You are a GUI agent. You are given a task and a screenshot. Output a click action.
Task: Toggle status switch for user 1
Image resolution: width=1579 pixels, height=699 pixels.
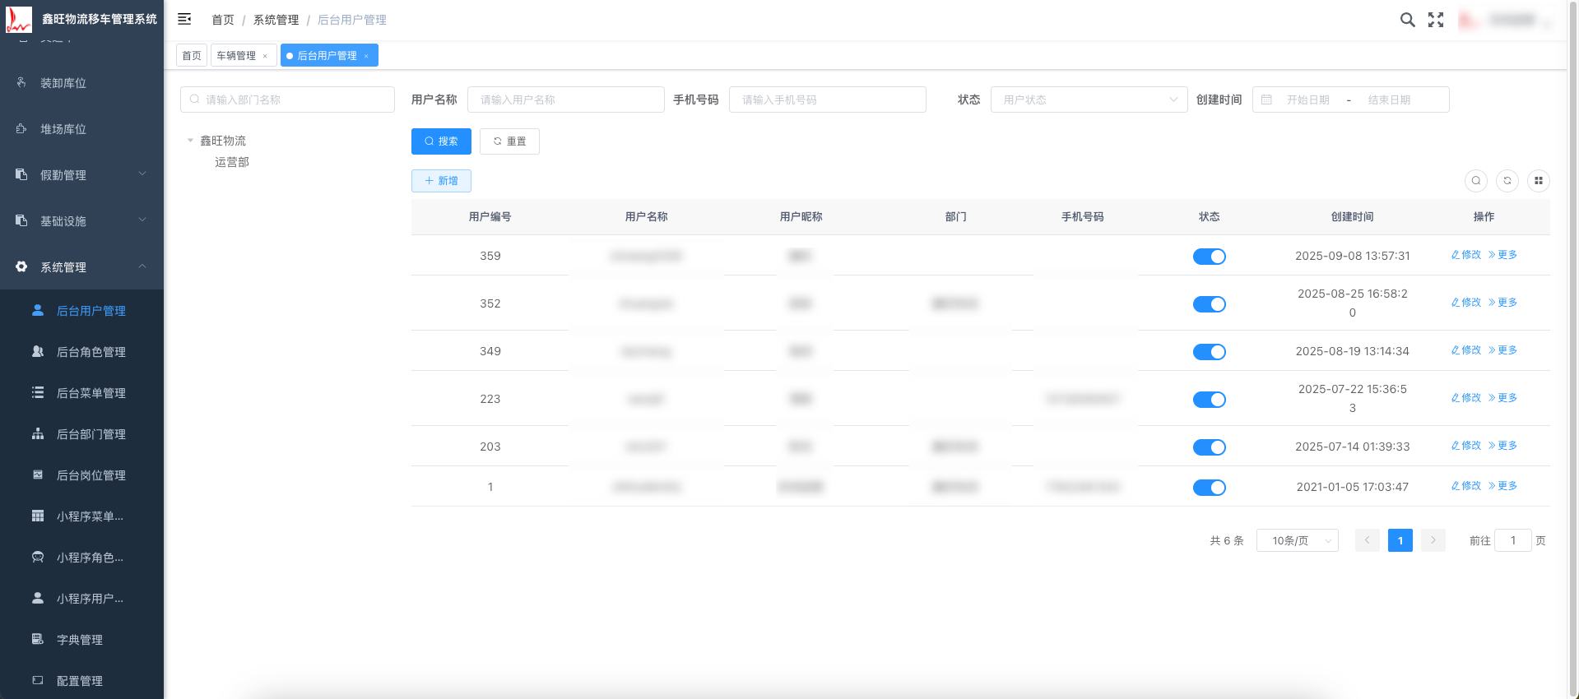1210,488
